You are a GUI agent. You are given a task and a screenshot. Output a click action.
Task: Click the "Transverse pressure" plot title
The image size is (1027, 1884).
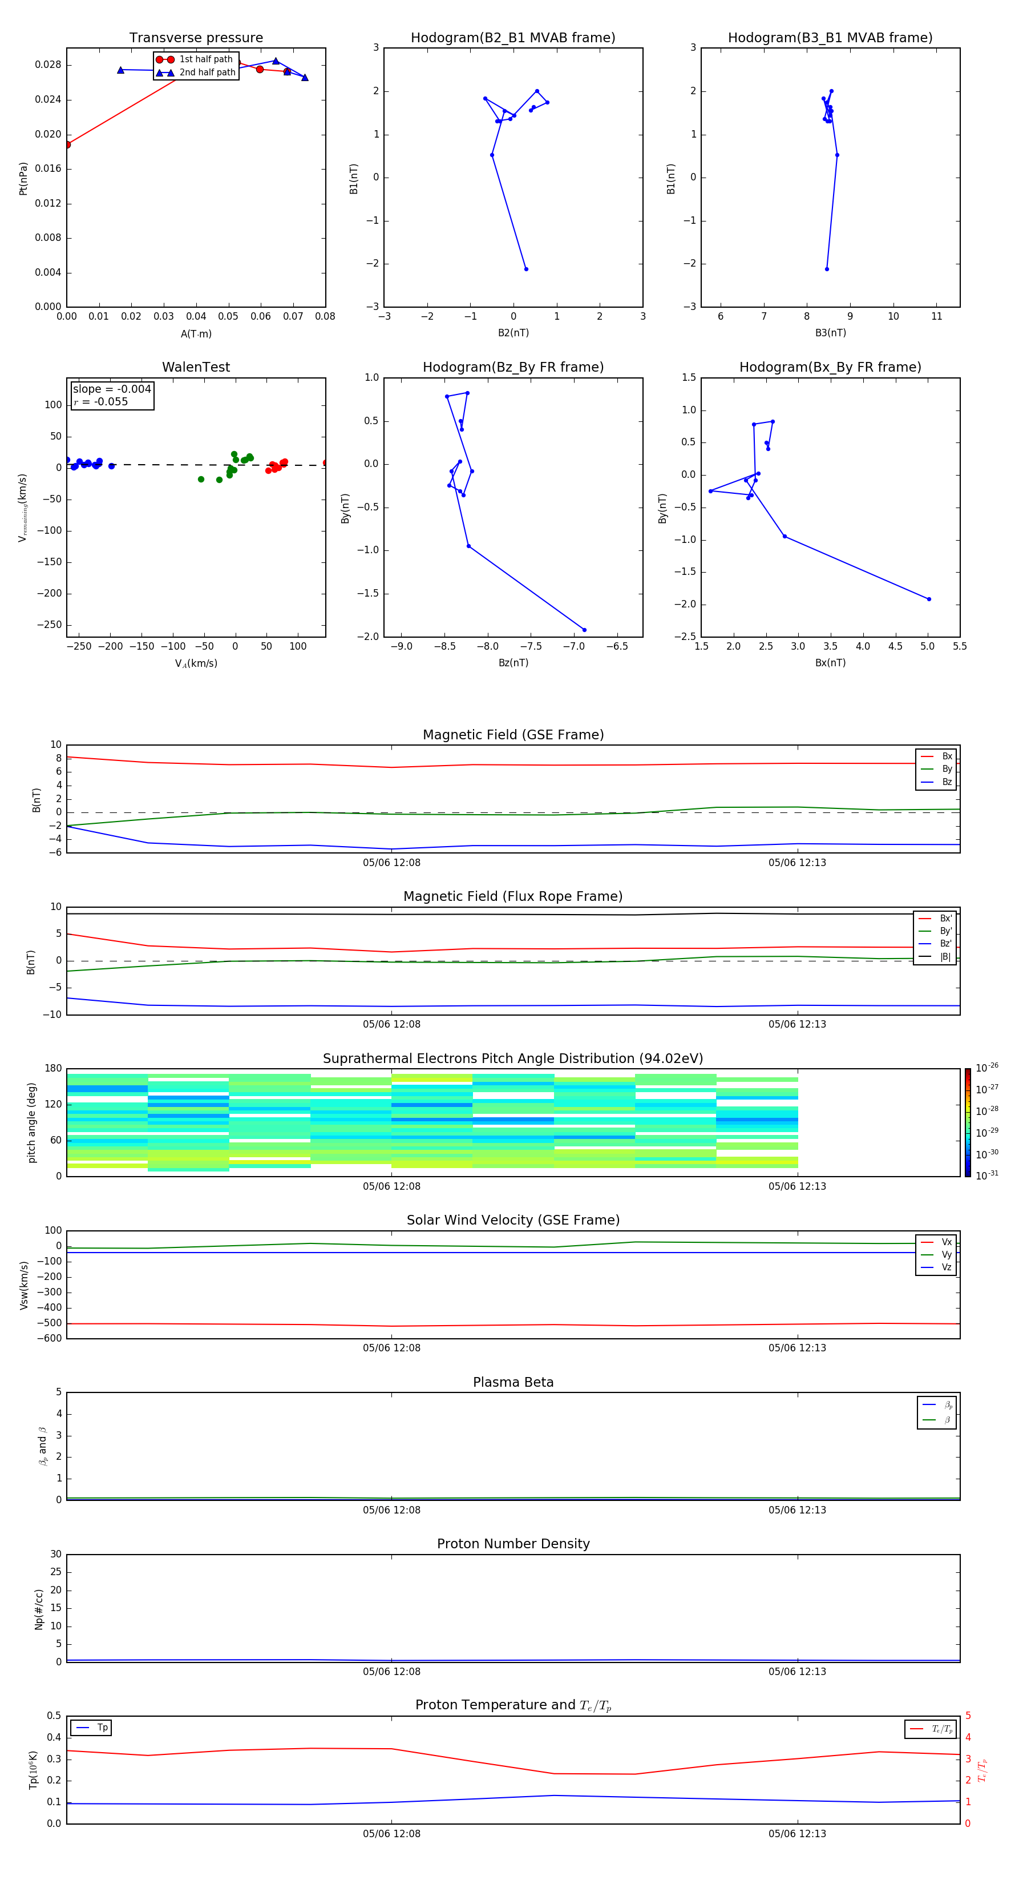tap(196, 38)
